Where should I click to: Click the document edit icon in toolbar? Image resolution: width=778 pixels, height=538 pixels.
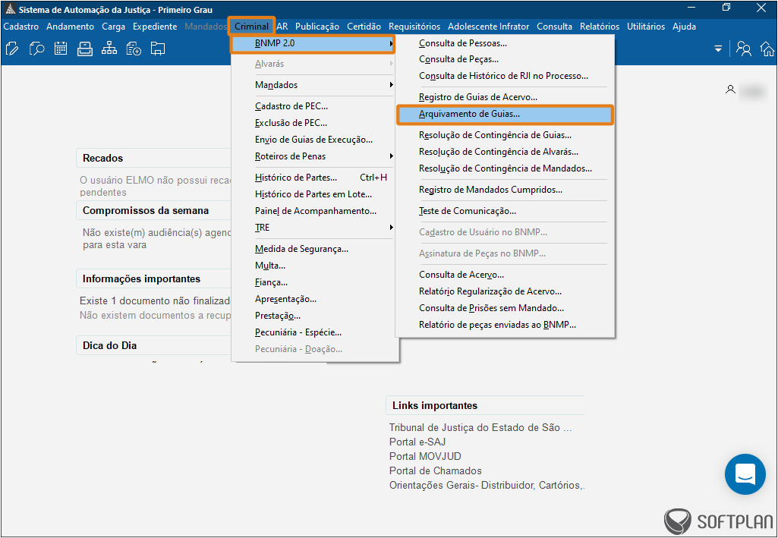tap(12, 49)
